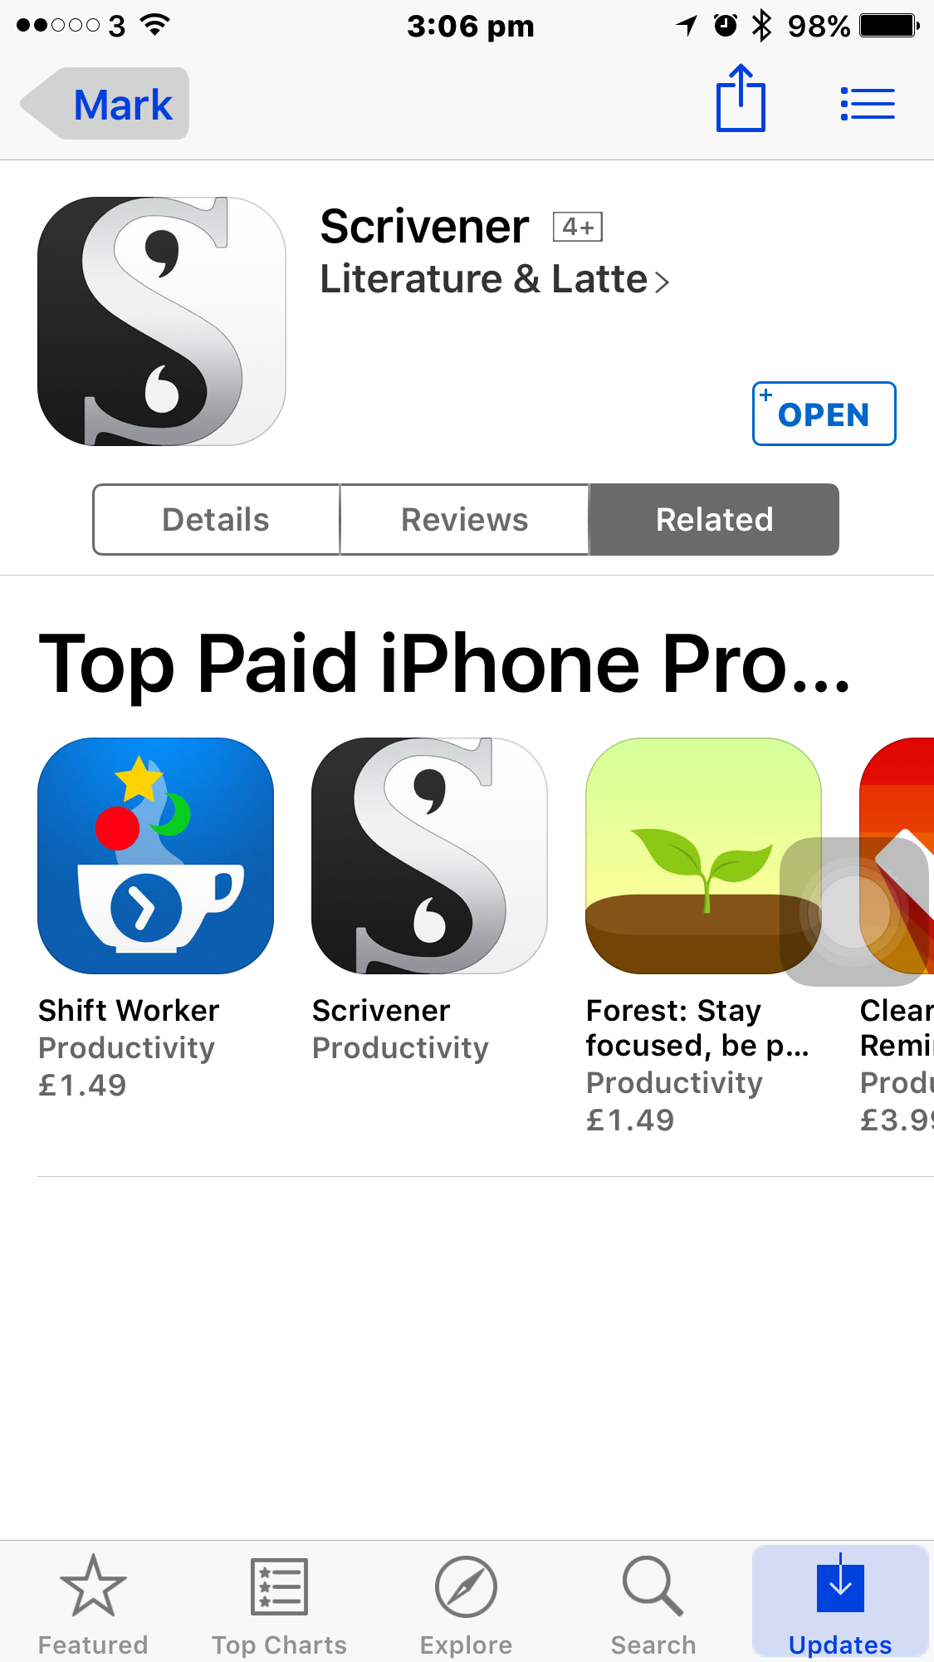Screen dimensions: 934x1662
Task: Go to the Explore compass tab
Action: point(466,1605)
